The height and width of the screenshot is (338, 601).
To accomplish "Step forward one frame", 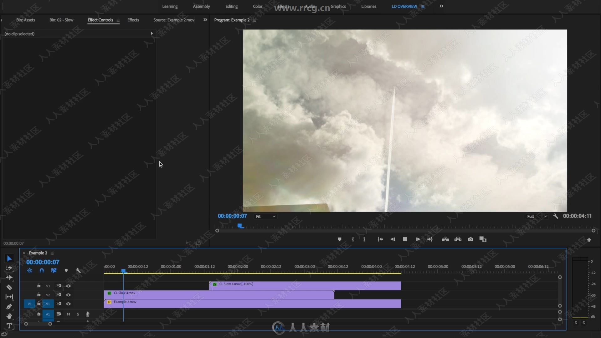I will [418, 239].
